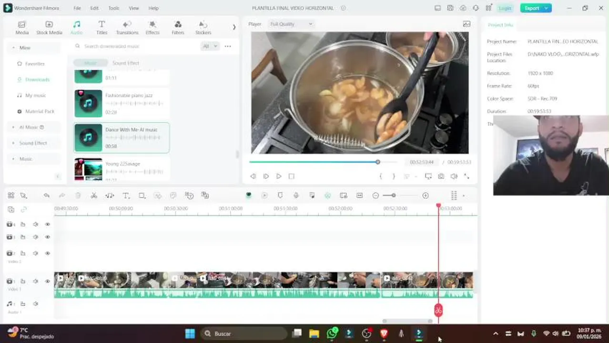The height and width of the screenshot is (343, 609).
Task: Open the Filters tab
Action: tap(178, 28)
